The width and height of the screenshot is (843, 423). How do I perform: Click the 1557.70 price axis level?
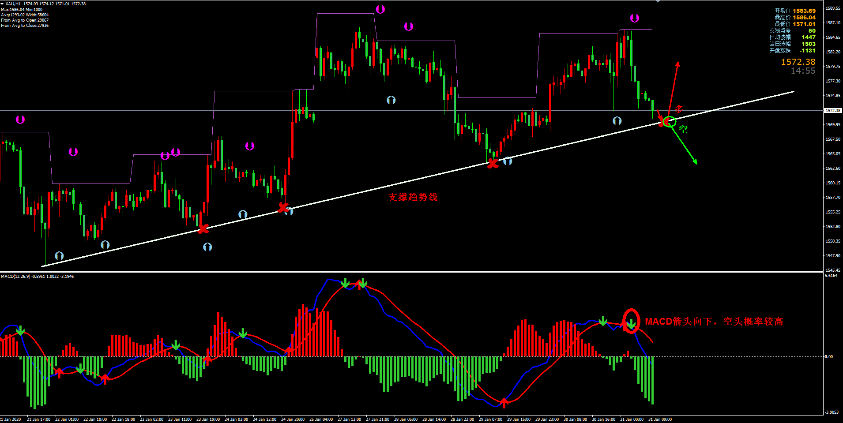tap(833, 198)
